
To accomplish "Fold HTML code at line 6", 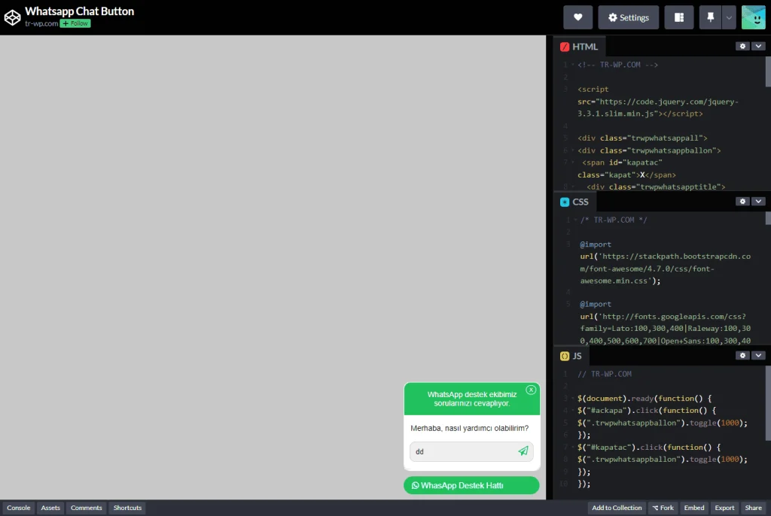I will click(573, 150).
